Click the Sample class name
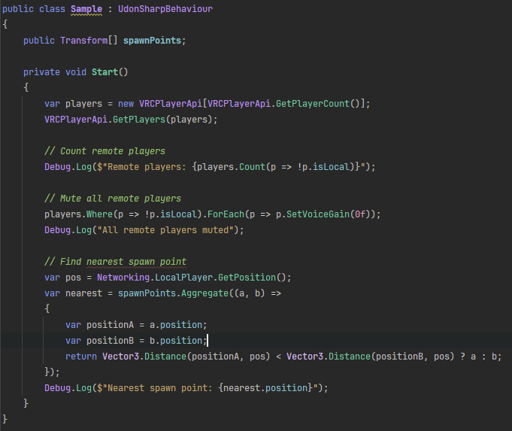 [x=86, y=8]
